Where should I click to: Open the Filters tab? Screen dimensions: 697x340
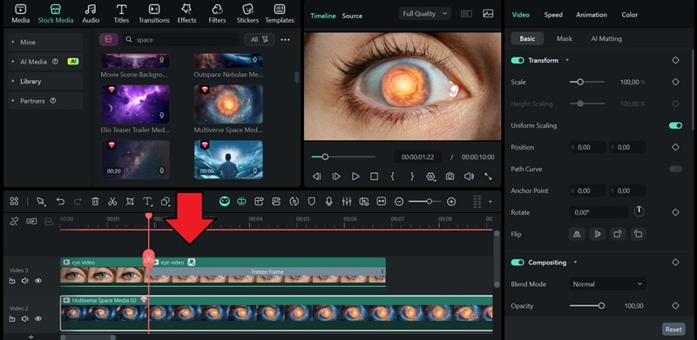[x=217, y=14]
